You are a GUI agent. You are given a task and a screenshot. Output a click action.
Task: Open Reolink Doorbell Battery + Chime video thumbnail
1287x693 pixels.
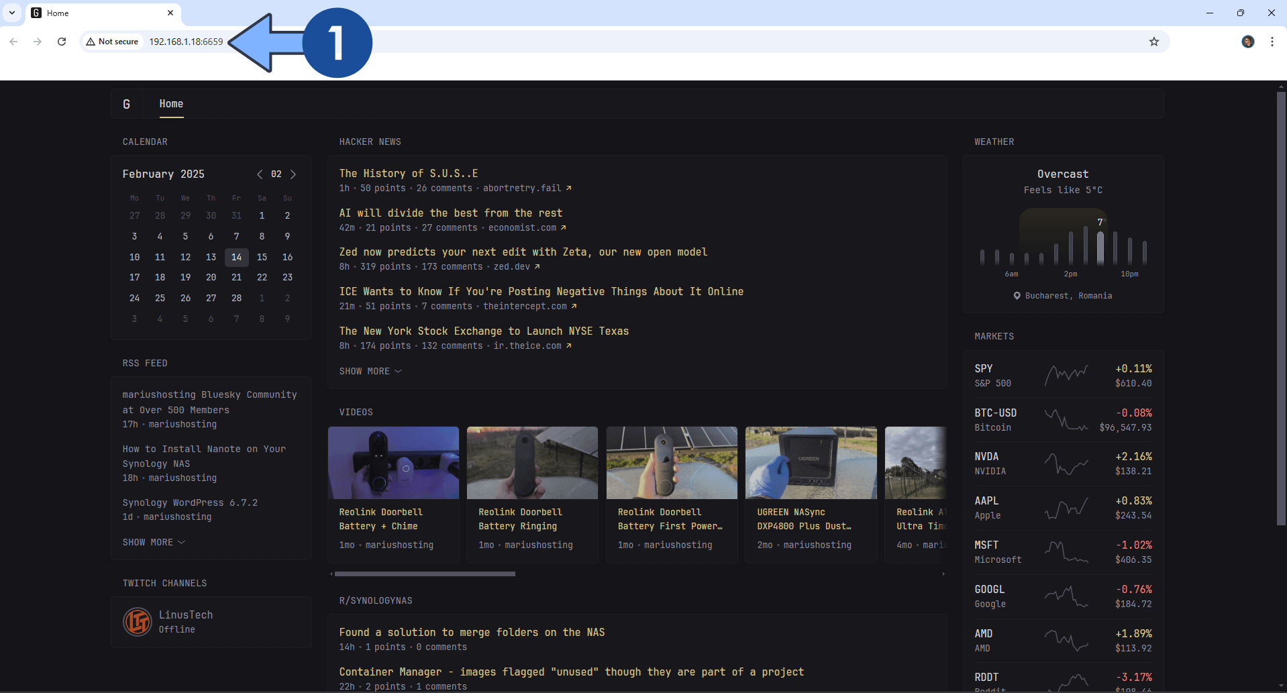393,463
